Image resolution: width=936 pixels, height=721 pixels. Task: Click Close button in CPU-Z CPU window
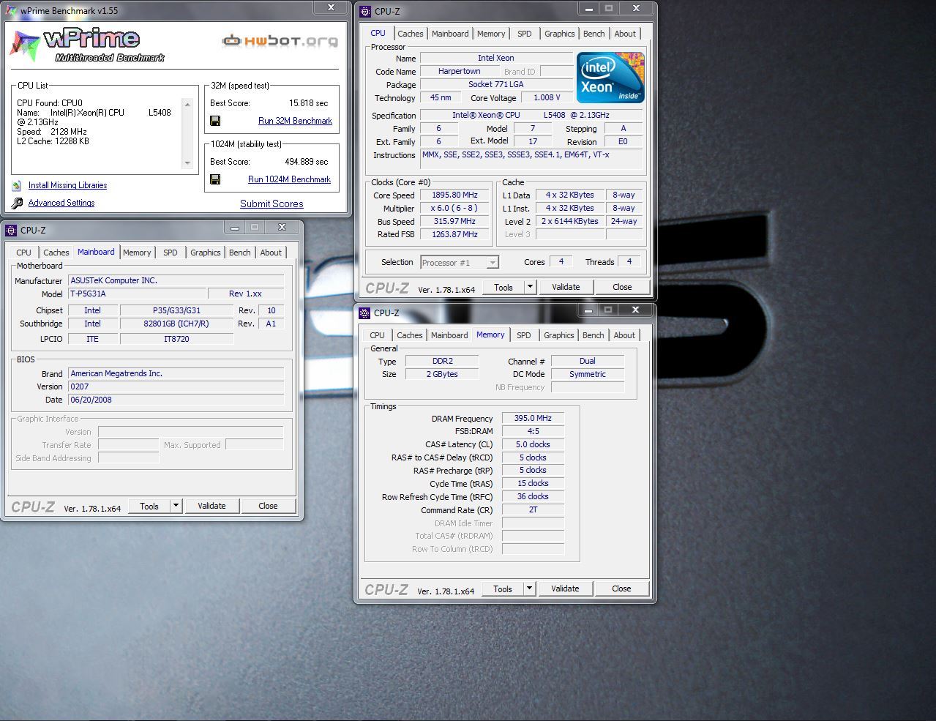[x=622, y=287]
